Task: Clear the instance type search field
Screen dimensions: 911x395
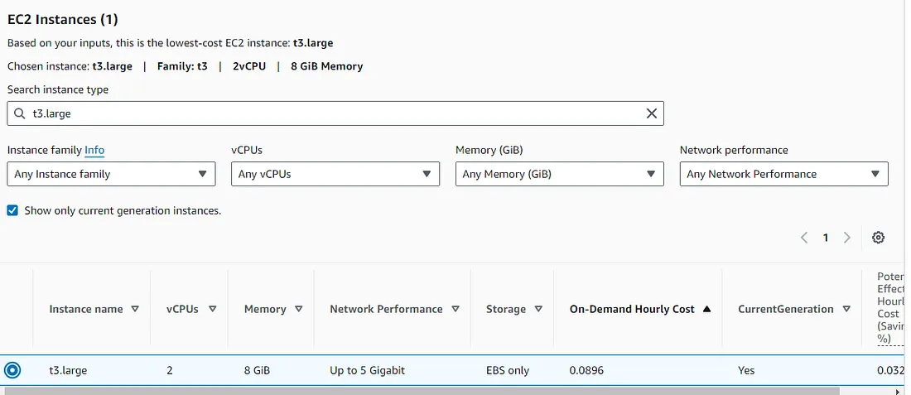Action: tap(652, 113)
